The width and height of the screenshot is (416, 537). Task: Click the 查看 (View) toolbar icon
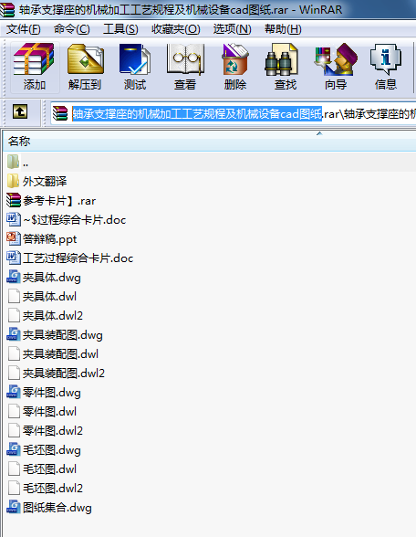click(185, 59)
